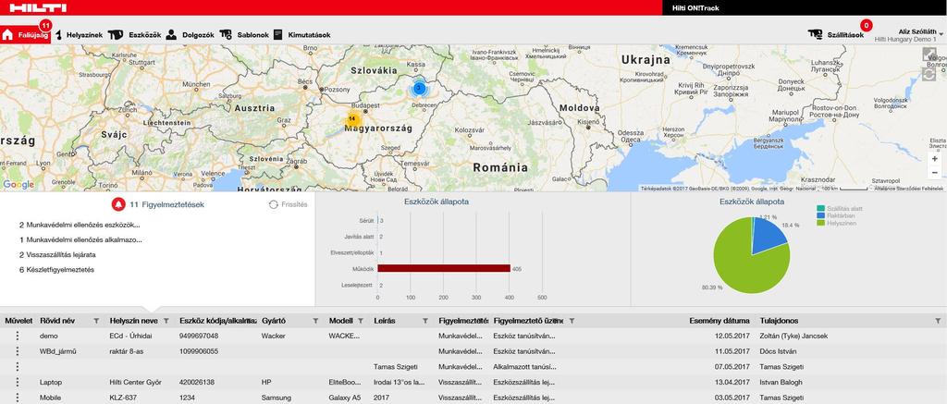947x404 pixels.
Task: Expand the map to fullscreen
Action: (929, 54)
